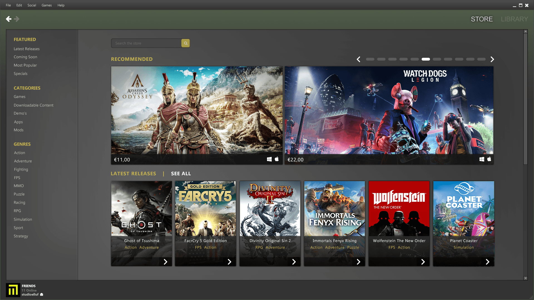Filter by the Sport genre

[x=18, y=228]
